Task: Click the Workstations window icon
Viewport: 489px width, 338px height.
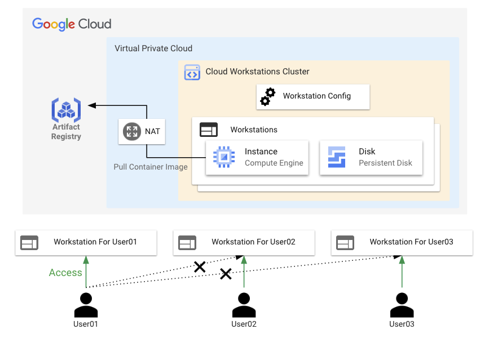Action: [x=209, y=130]
